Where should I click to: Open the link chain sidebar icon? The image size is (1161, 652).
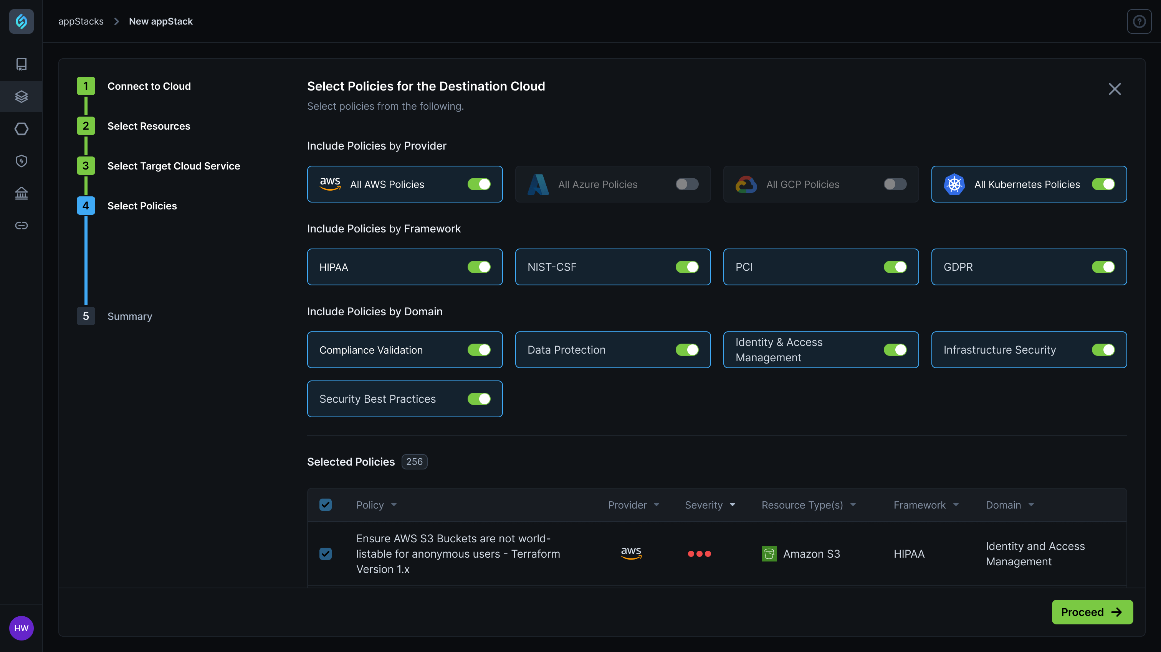point(21,225)
